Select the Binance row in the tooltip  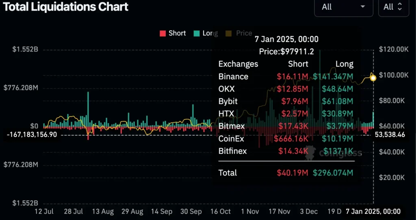(286, 77)
